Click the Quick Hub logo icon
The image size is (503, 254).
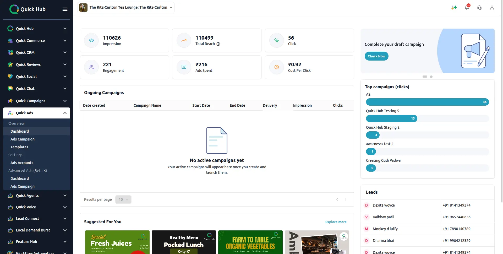14,9
